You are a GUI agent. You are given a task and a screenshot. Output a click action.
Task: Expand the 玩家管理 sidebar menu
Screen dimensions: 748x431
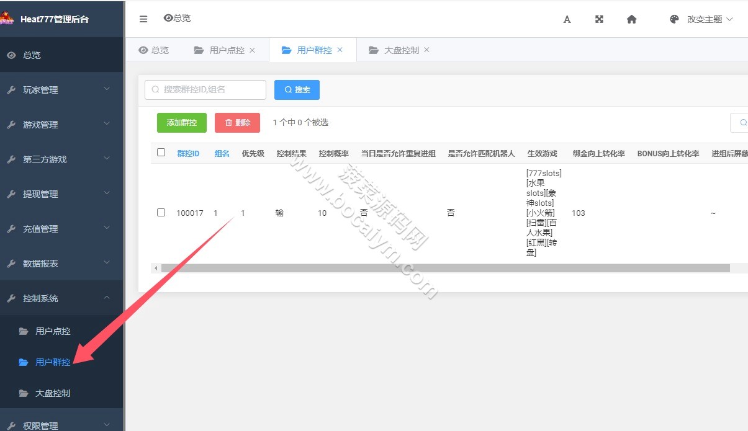[62, 90]
